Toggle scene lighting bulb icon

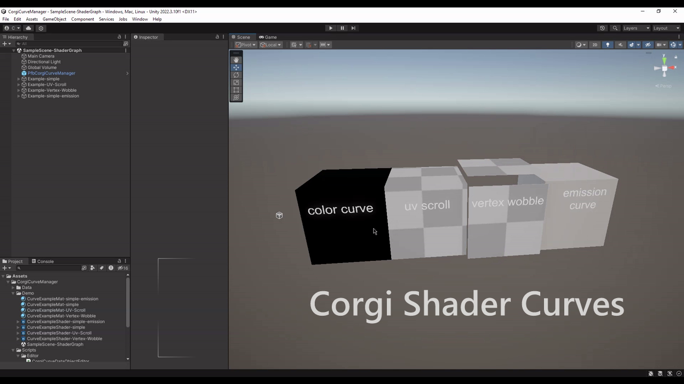coord(608,45)
